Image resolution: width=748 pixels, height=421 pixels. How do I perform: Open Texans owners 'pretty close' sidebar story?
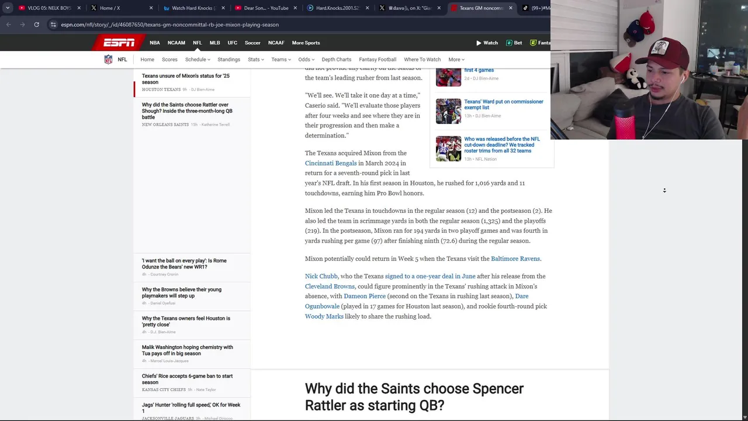click(x=186, y=322)
